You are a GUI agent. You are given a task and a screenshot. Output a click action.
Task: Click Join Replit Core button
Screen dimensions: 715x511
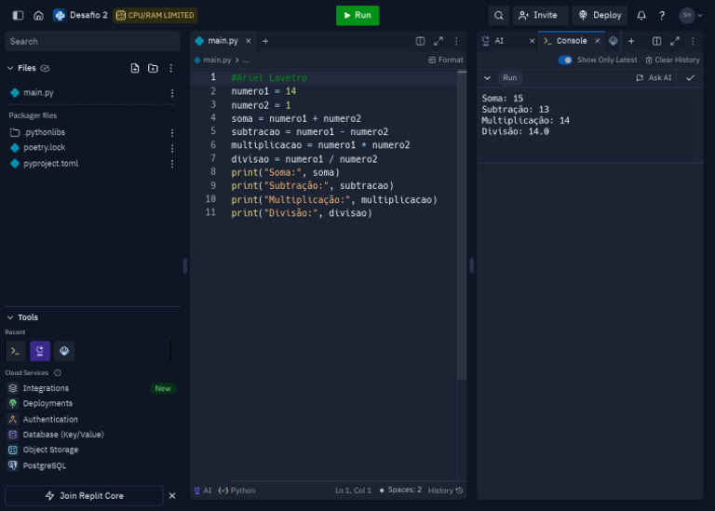coord(85,496)
